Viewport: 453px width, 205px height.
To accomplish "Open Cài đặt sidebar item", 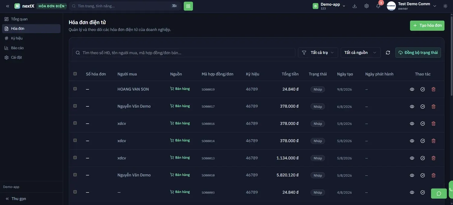I will coord(31,57).
